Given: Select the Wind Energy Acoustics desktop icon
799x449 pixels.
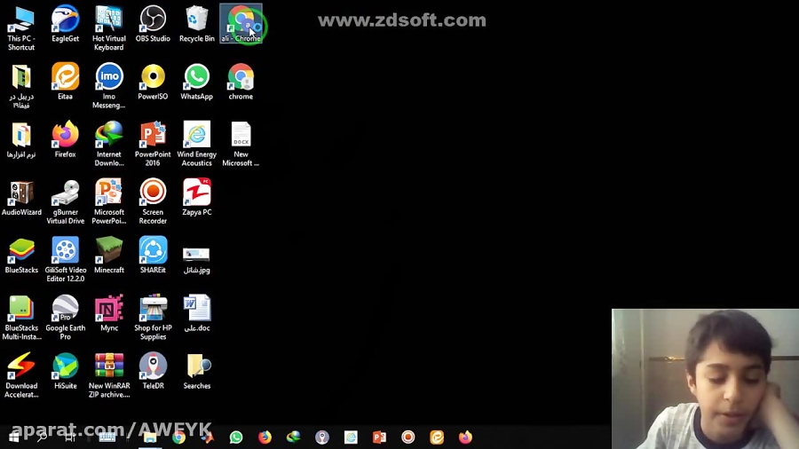Looking at the screenshot, I should coord(197,145).
